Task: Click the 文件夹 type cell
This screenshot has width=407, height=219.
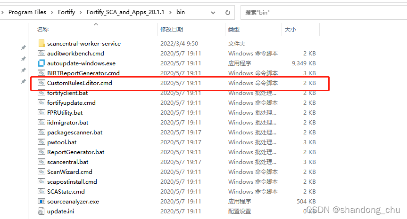Action: (x=237, y=43)
